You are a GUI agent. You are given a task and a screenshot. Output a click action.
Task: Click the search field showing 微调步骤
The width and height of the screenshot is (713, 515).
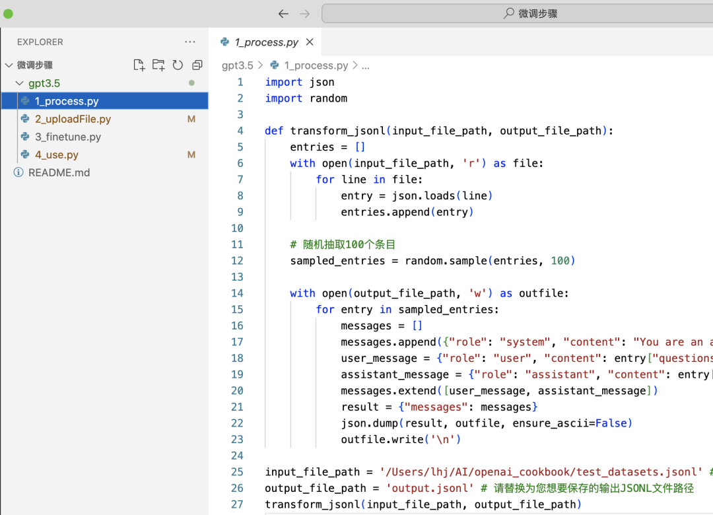coord(518,14)
